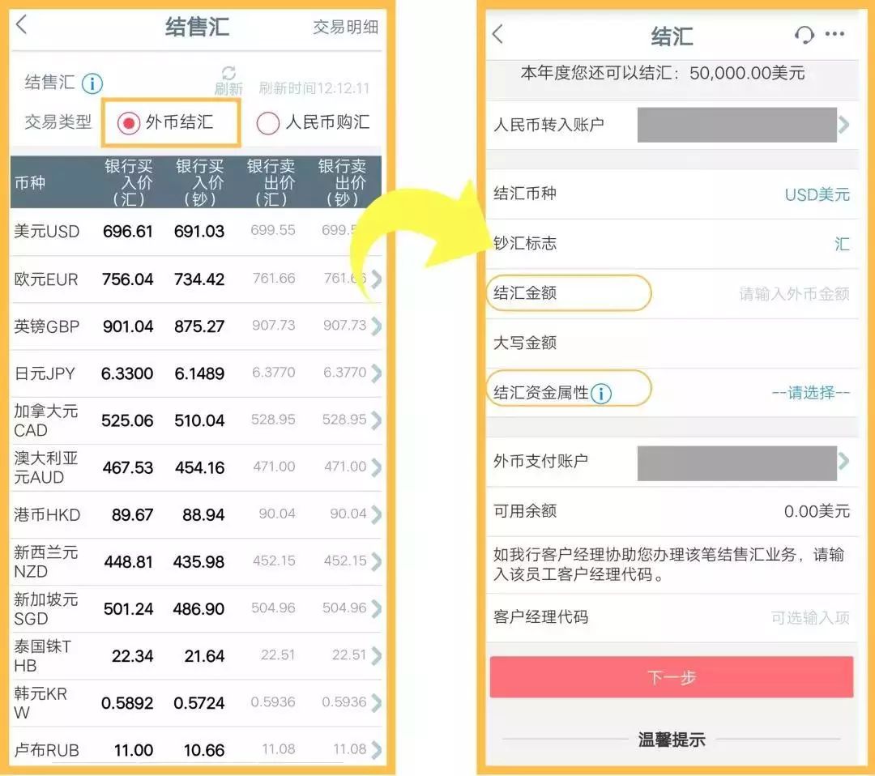Open the 泰国铢THB row chevron

tap(377, 655)
